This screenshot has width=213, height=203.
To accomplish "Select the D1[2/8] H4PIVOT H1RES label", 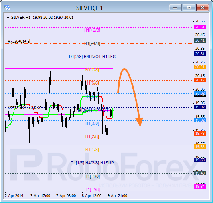I will [92, 57].
